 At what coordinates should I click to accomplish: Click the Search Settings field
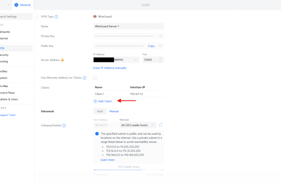click(x=16, y=16)
